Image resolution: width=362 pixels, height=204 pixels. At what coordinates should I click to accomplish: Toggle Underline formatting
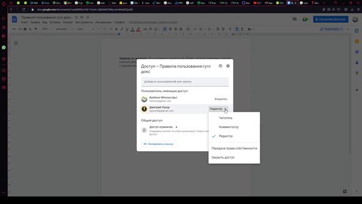pos(127,29)
